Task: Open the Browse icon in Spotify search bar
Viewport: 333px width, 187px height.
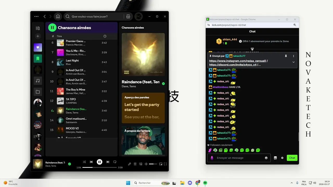Action: click(128, 16)
